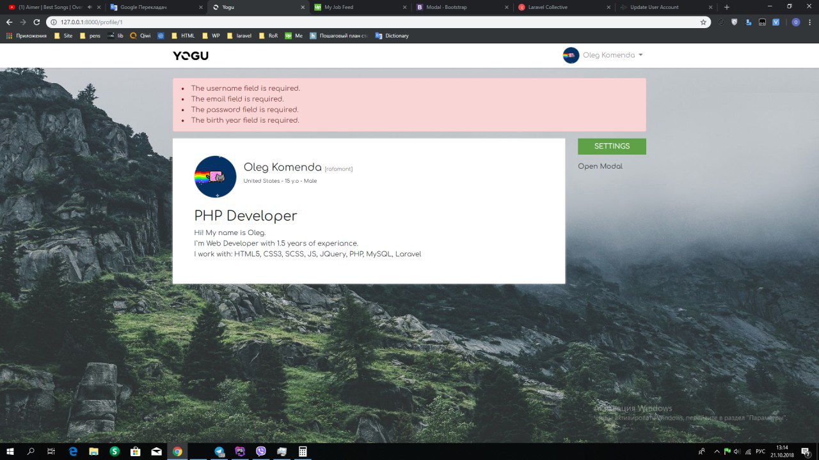Reload the page with the refresh icon
The width and height of the screenshot is (819, 460).
(36, 22)
